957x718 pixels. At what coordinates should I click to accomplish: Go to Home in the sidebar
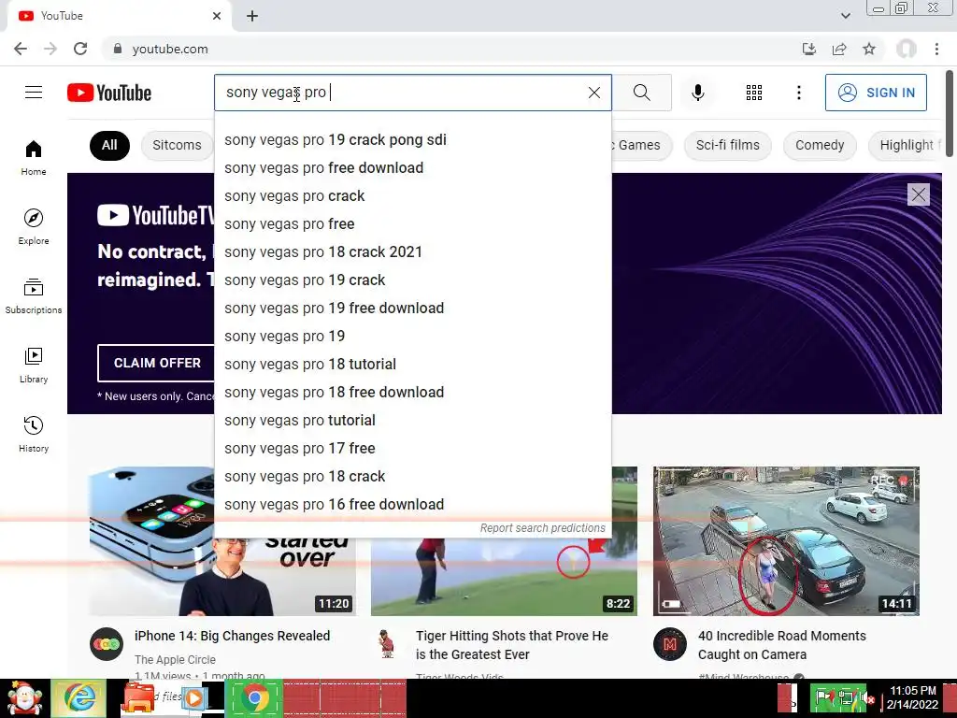tap(34, 157)
